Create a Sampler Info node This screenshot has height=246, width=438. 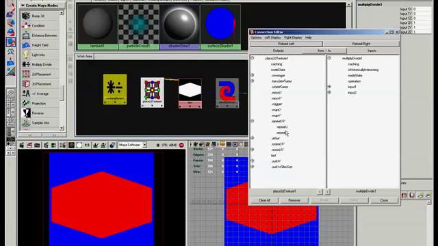tap(40, 123)
